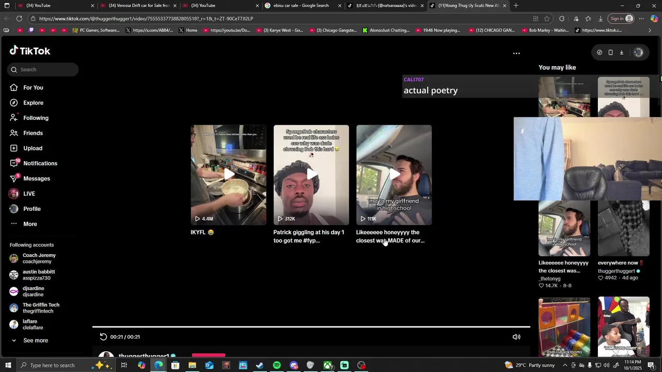Reload the page

point(19,19)
